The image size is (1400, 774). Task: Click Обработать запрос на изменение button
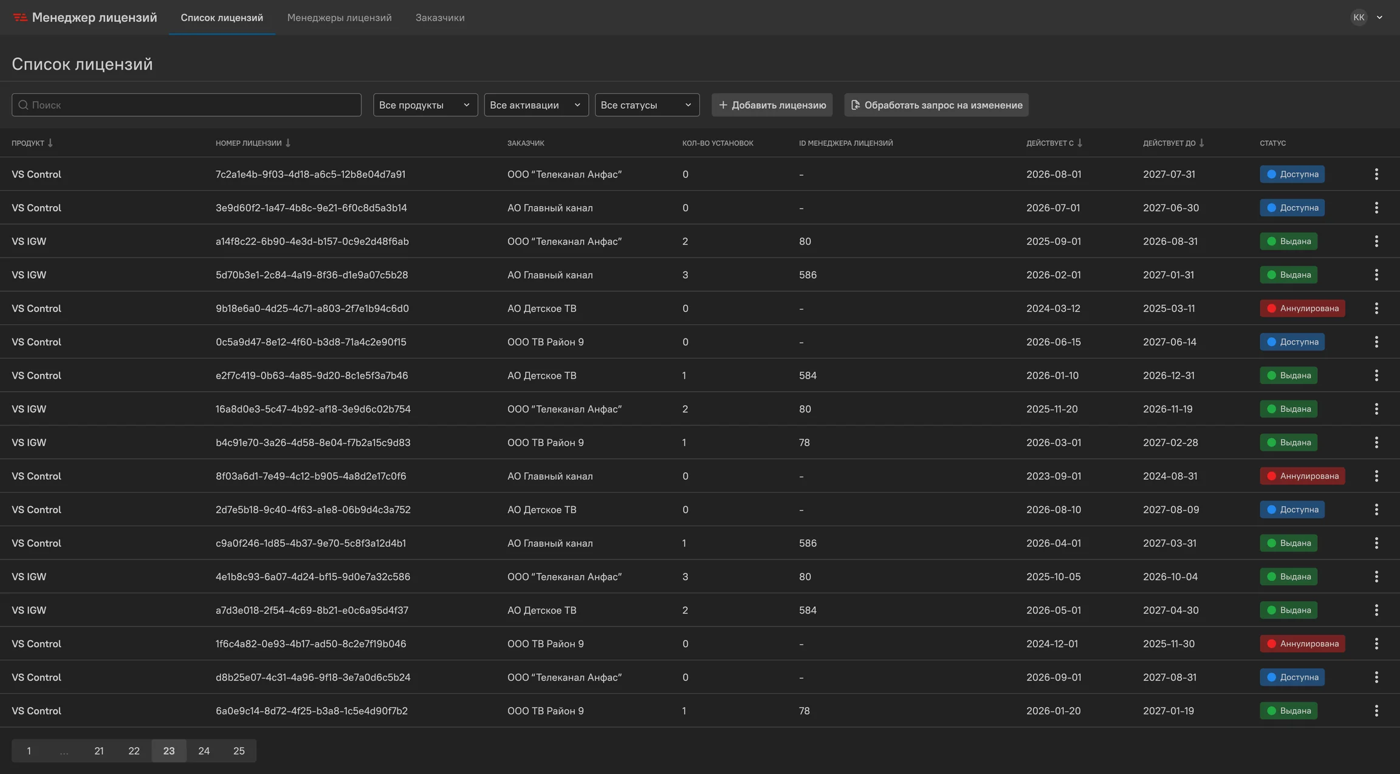click(936, 105)
